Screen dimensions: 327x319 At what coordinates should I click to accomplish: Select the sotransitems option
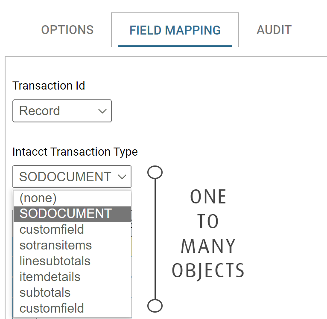pos(73,246)
